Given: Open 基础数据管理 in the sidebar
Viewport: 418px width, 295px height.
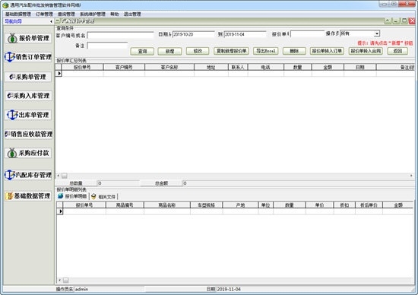Looking at the screenshot, I should 28,196.
